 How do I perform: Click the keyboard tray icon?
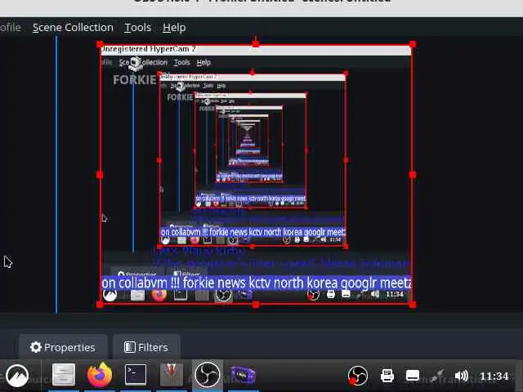(413, 376)
